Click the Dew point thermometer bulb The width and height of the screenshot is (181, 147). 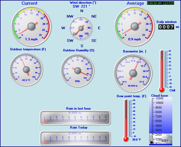(x=126, y=139)
